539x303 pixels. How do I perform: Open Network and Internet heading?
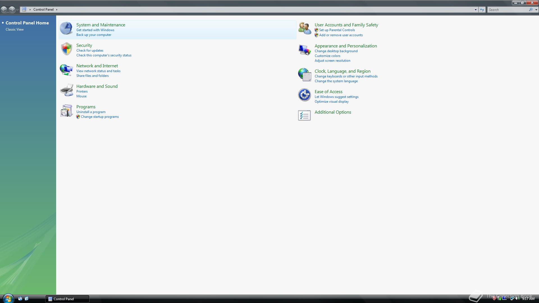pyautogui.click(x=97, y=66)
